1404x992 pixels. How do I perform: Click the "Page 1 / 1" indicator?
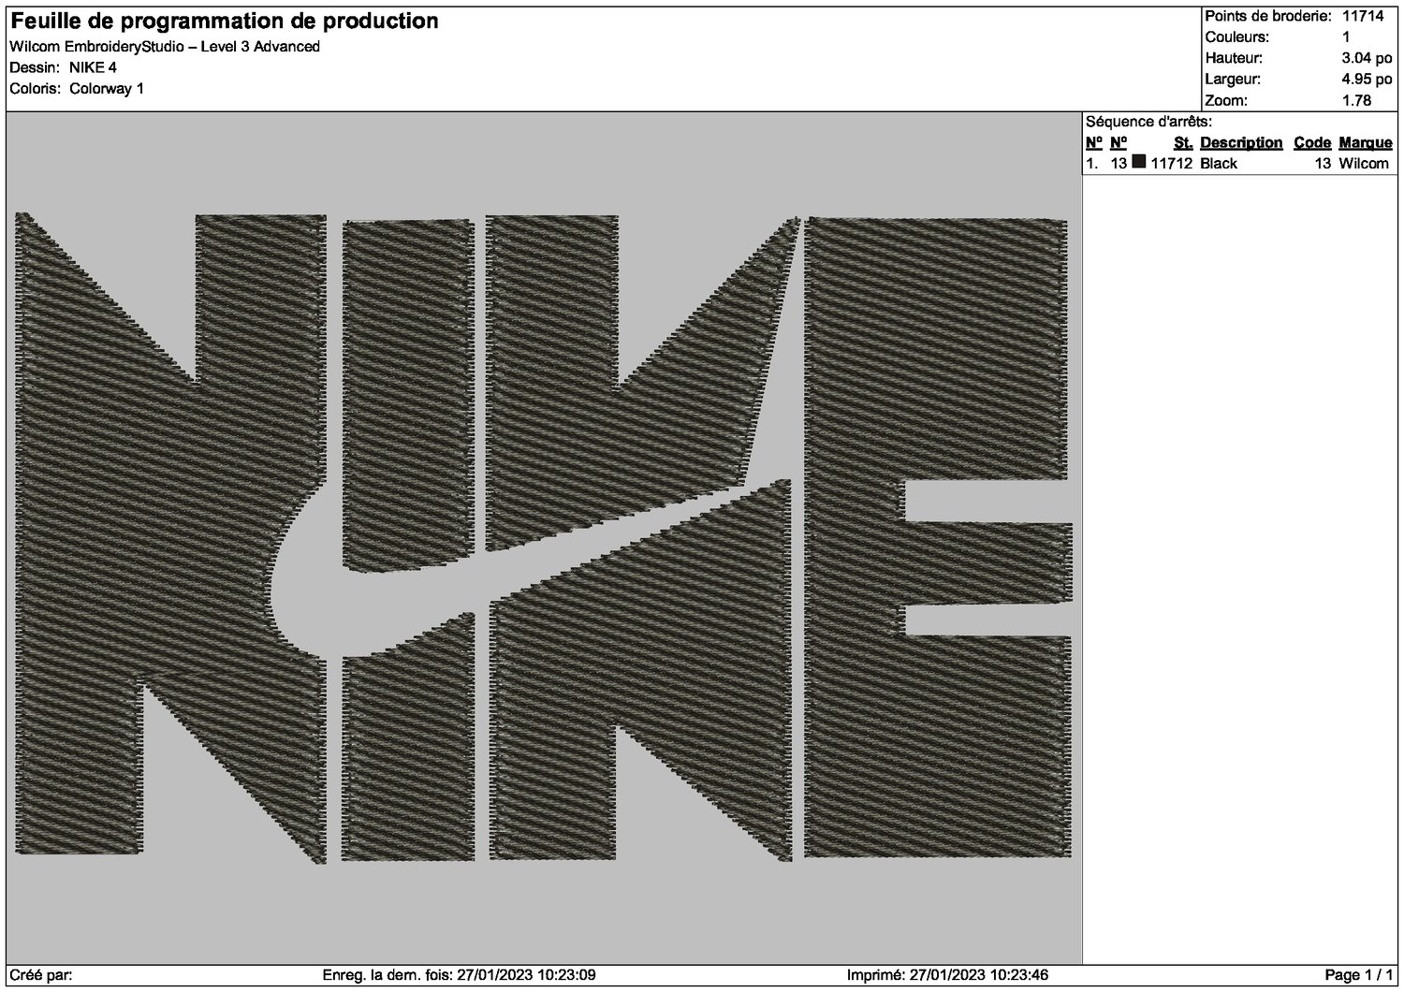(1358, 975)
